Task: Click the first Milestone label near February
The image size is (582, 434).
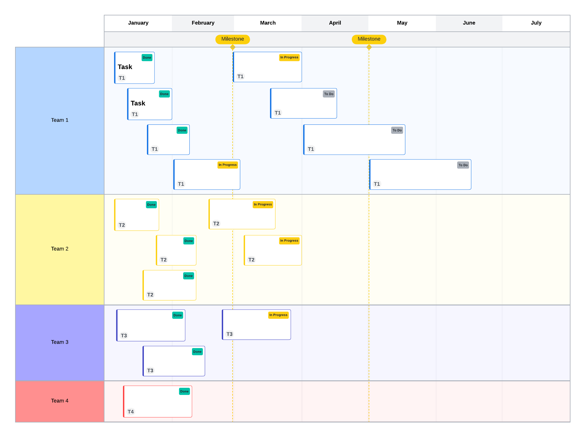Action: click(x=233, y=39)
